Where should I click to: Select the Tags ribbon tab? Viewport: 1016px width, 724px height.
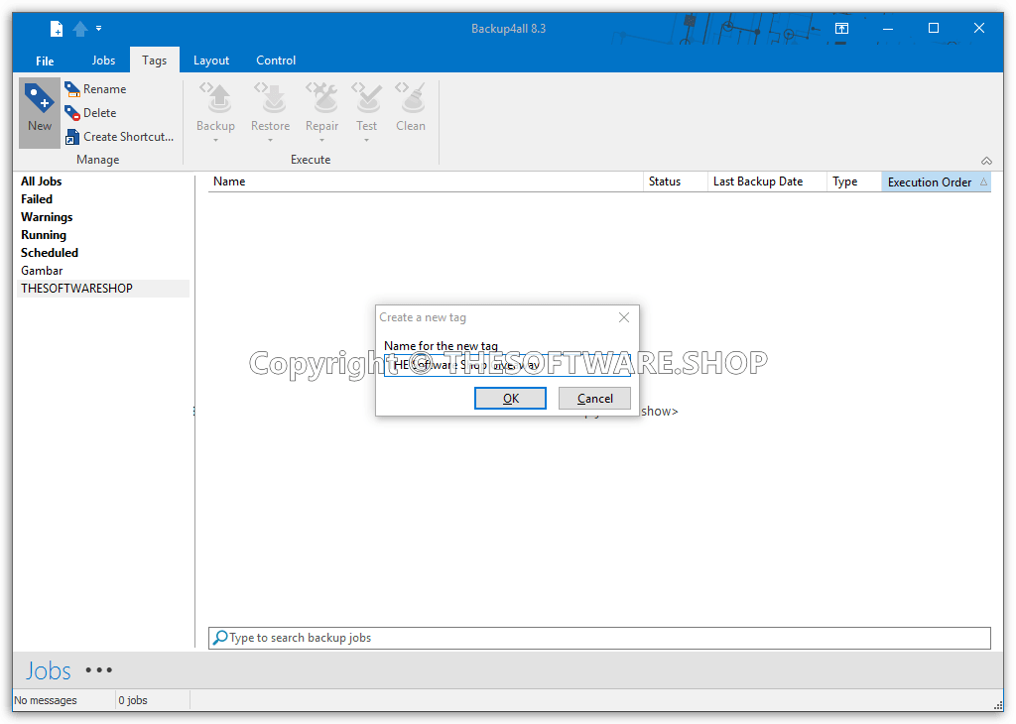click(154, 60)
